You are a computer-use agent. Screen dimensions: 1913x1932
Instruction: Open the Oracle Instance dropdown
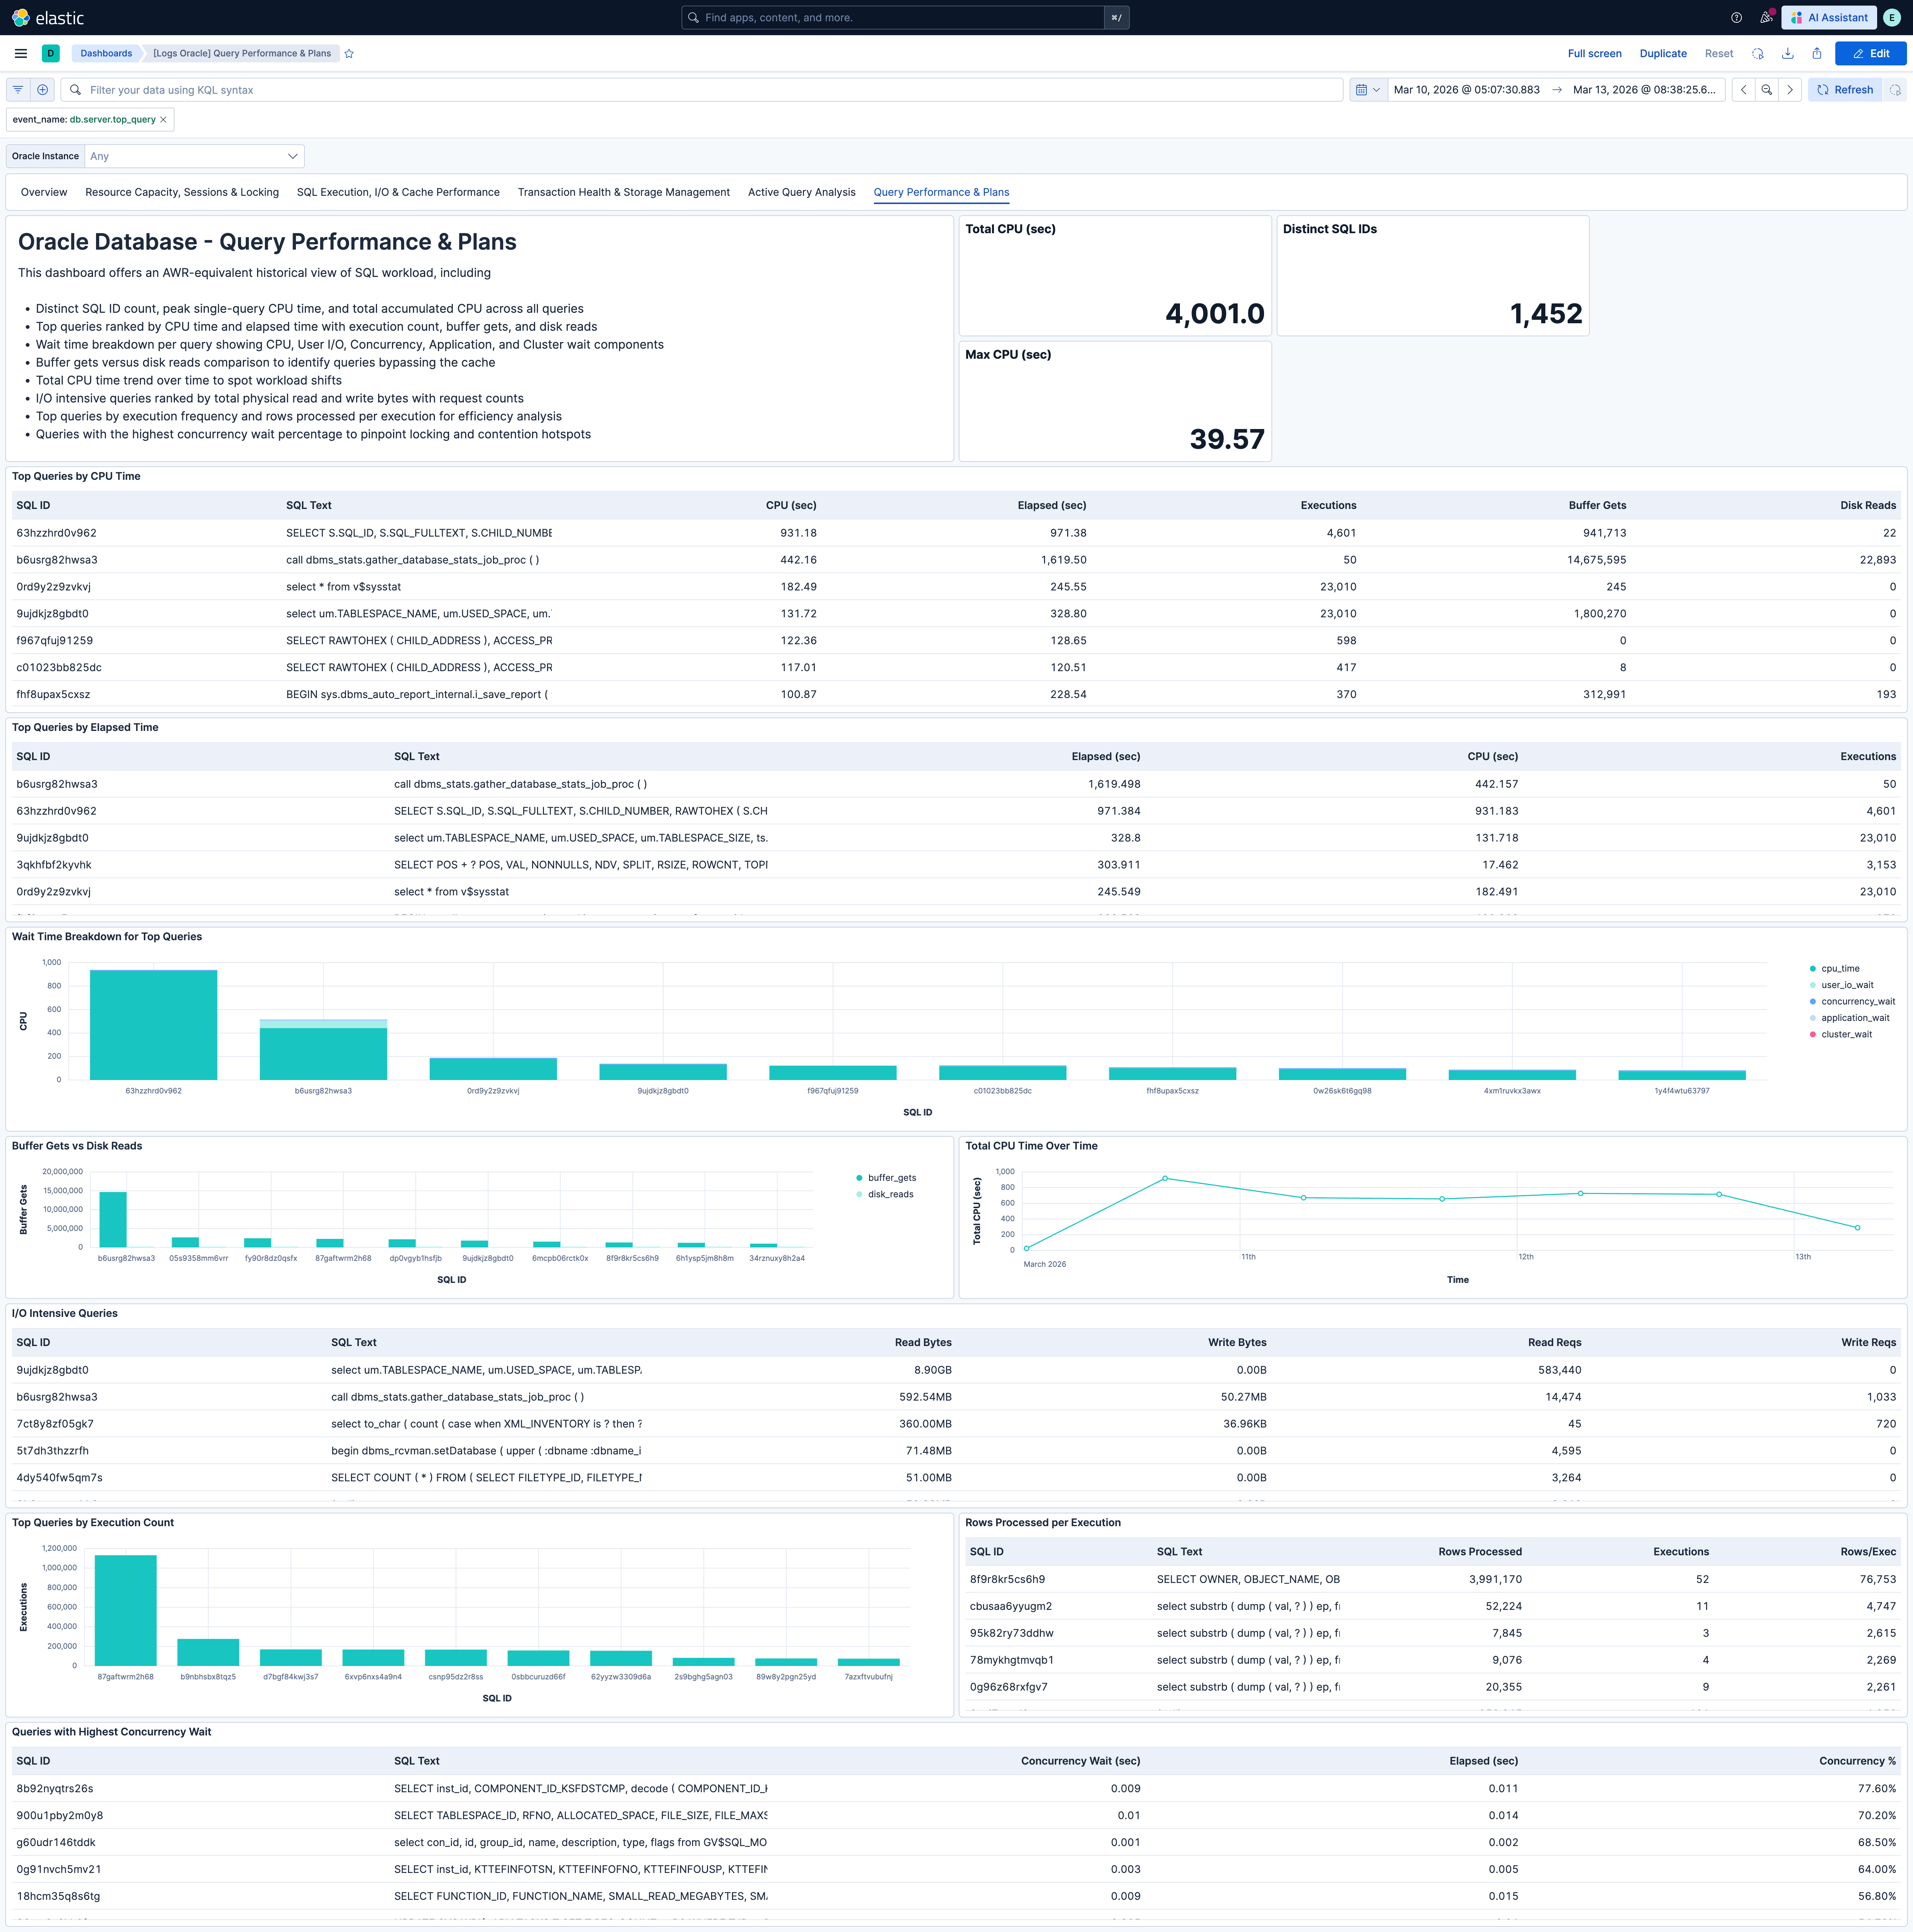click(193, 156)
